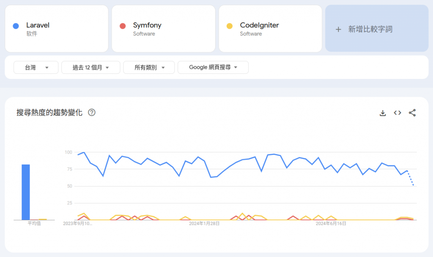This screenshot has height=257, width=433.
Task: Select the Symfony search term card
Action: [x=164, y=29]
